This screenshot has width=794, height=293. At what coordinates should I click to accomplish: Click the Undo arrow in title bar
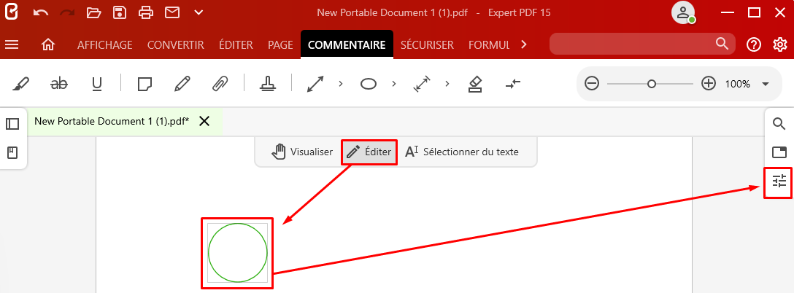(41, 12)
